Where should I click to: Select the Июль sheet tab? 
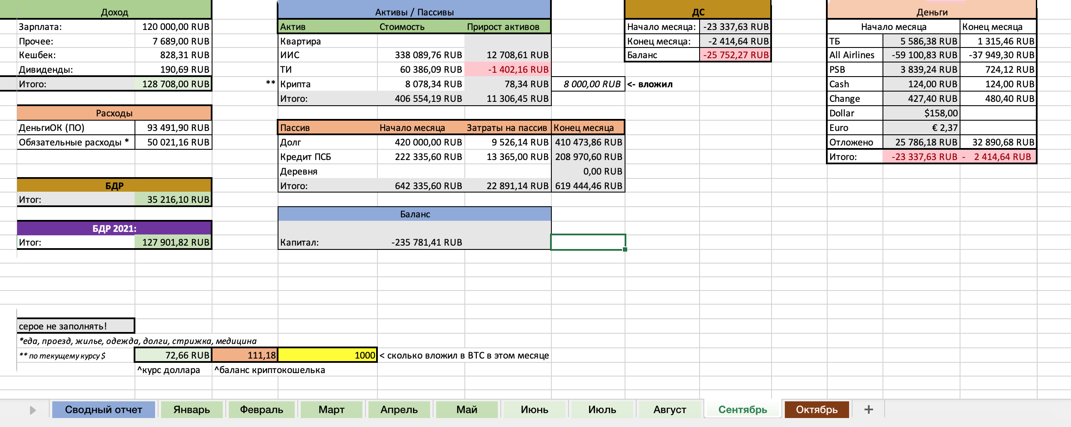click(x=602, y=409)
